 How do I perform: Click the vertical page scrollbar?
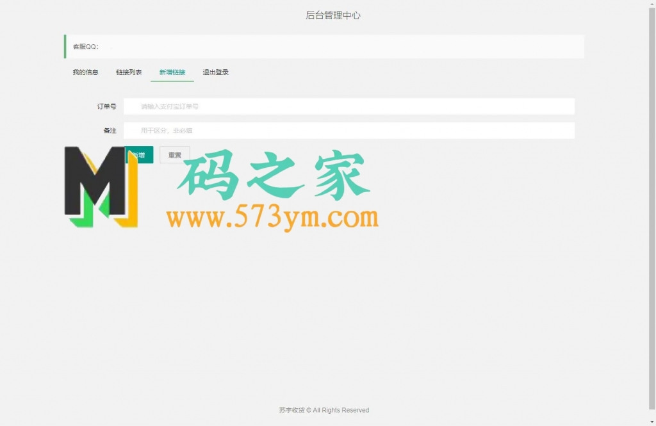click(652, 208)
